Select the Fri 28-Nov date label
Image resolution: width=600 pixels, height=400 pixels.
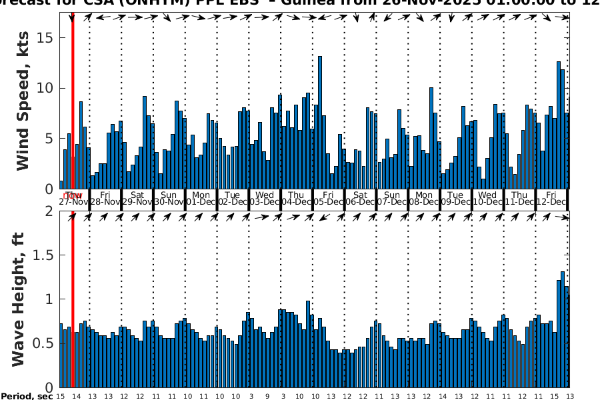[105, 199]
